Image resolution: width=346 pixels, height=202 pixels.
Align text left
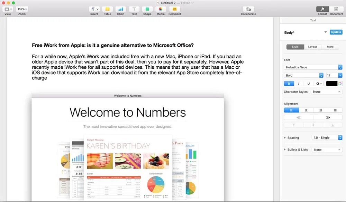click(291, 110)
